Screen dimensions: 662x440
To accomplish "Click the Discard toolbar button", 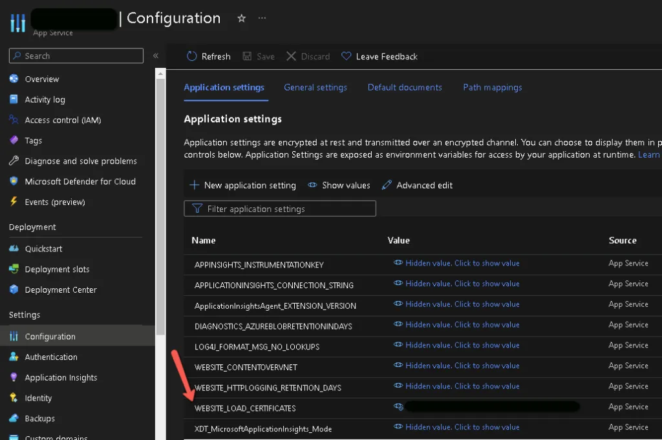I will pyautogui.click(x=308, y=56).
